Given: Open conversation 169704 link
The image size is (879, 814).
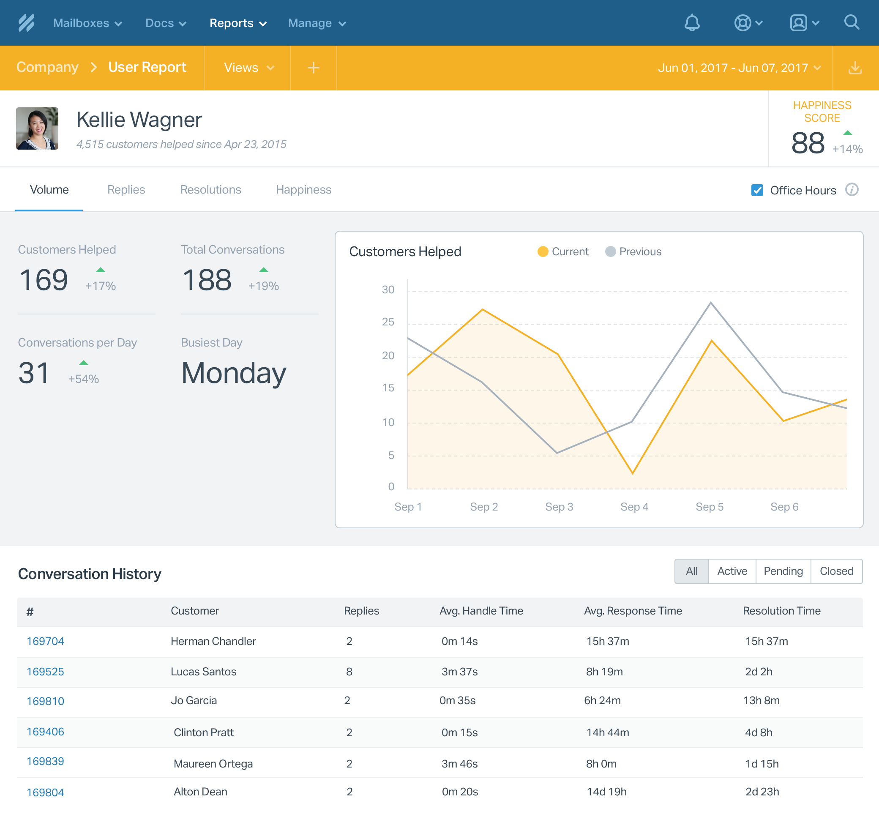Looking at the screenshot, I should pyautogui.click(x=45, y=641).
